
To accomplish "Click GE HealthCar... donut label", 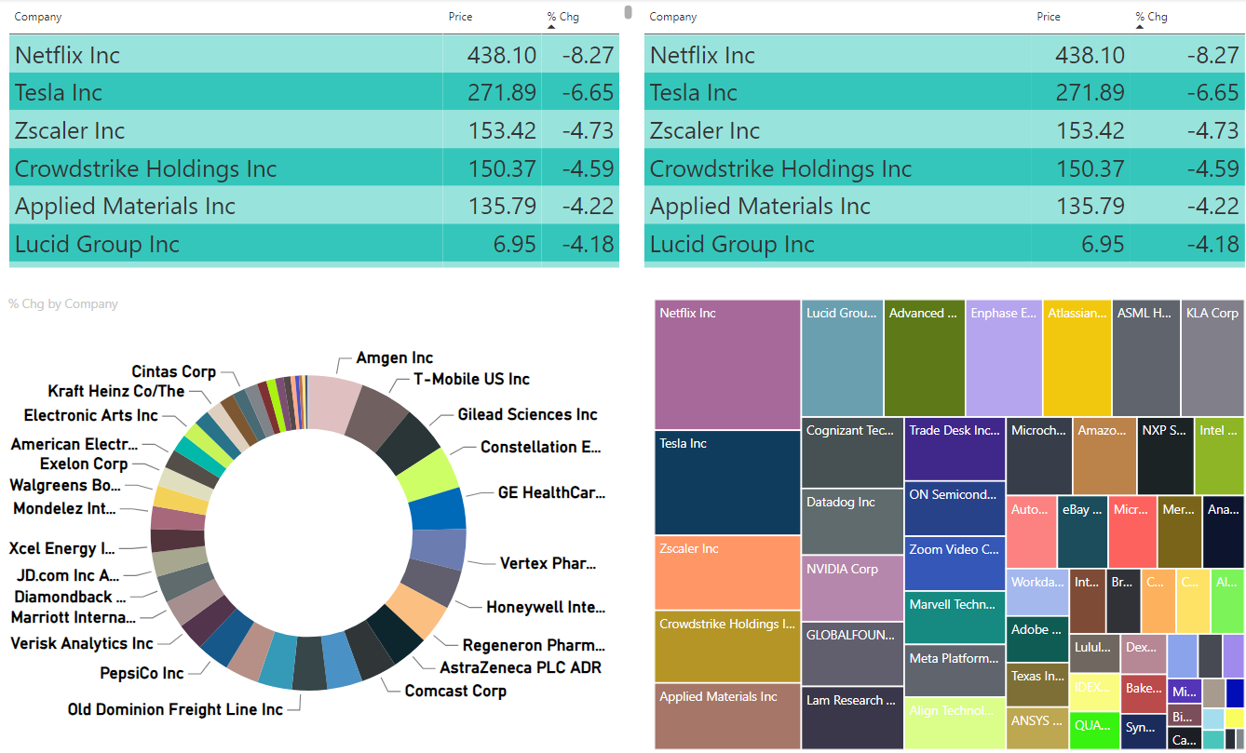I will tap(551, 492).
